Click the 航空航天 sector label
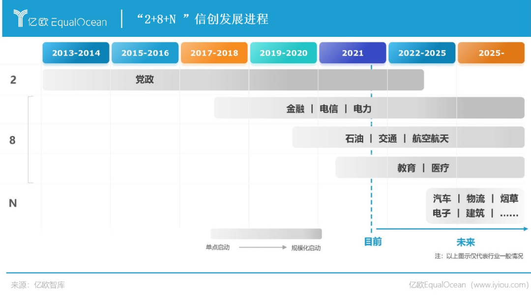This screenshot has height=297, width=531. pos(430,139)
